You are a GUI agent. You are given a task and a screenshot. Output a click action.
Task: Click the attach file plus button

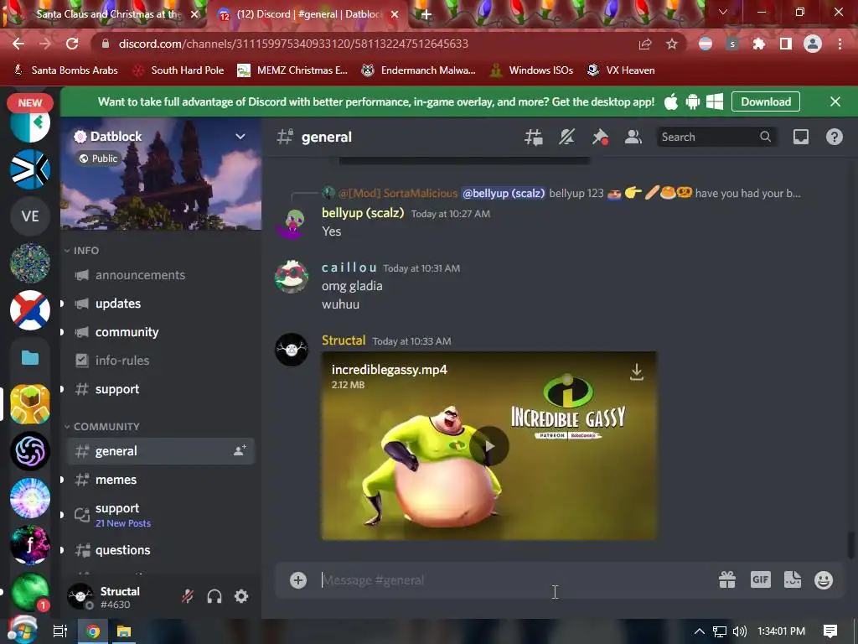[x=298, y=580]
